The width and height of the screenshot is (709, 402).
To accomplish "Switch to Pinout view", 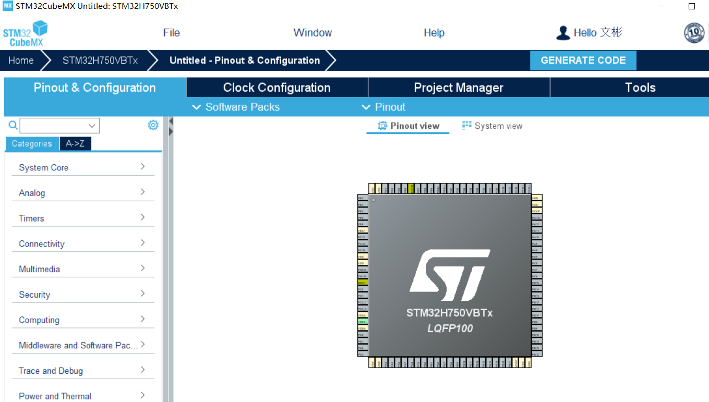I will 408,126.
